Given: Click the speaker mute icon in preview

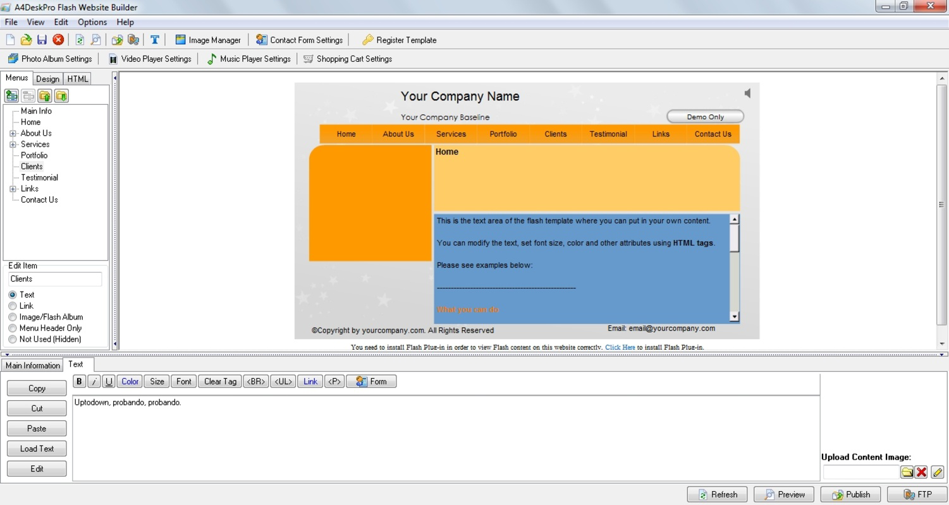Looking at the screenshot, I should 748,93.
